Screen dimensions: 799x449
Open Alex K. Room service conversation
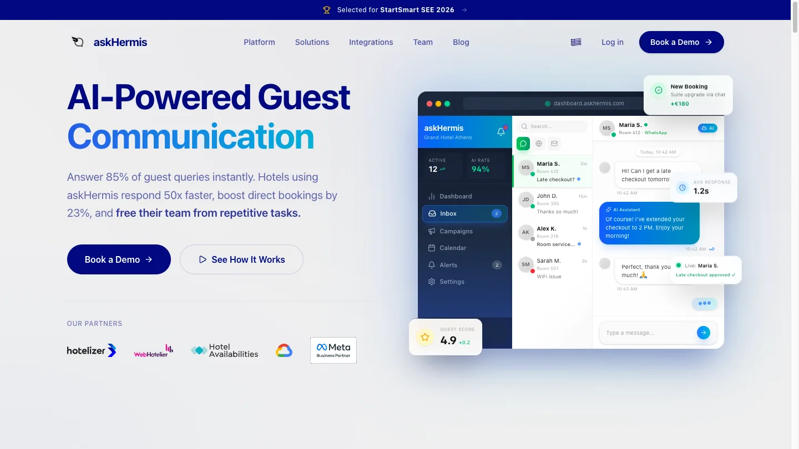pyautogui.click(x=552, y=236)
